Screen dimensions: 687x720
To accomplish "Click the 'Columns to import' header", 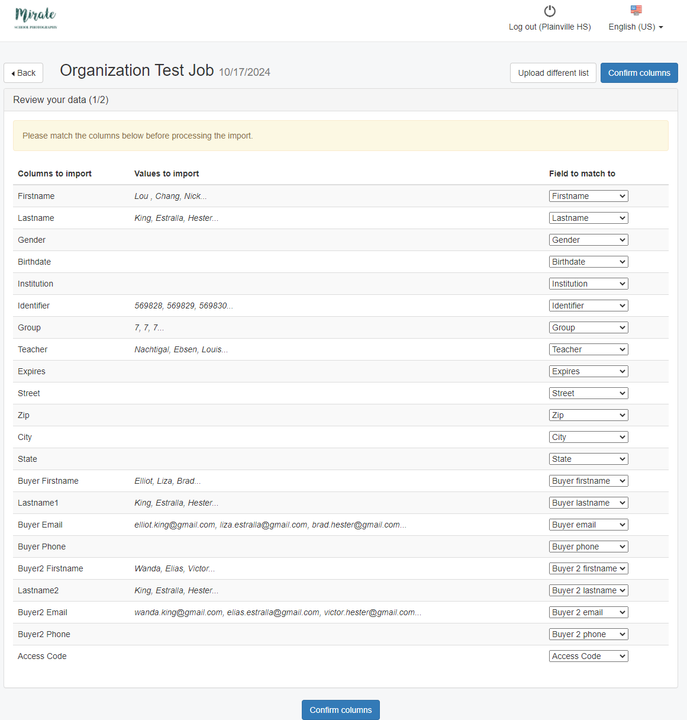I will pos(54,173).
